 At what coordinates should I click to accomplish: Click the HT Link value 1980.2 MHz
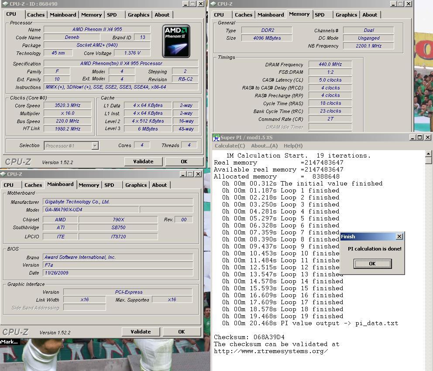click(x=67, y=129)
